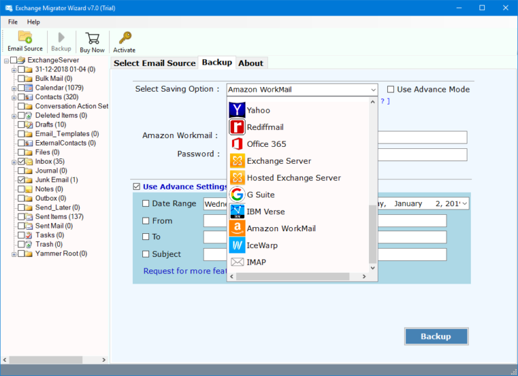Click the Inbox folder icon
Viewport: 518px width, 376px height.
pyautogui.click(x=29, y=162)
